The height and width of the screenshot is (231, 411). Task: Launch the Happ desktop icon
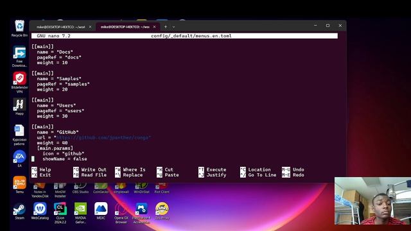[19, 107]
